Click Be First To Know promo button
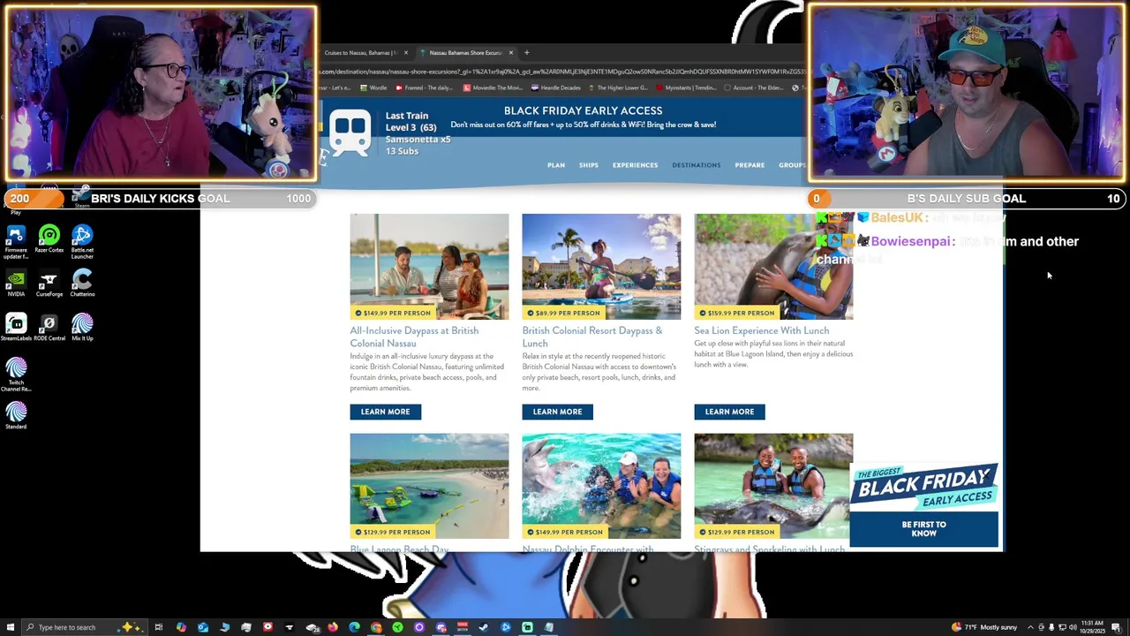Image resolution: width=1130 pixels, height=636 pixels. click(x=923, y=529)
